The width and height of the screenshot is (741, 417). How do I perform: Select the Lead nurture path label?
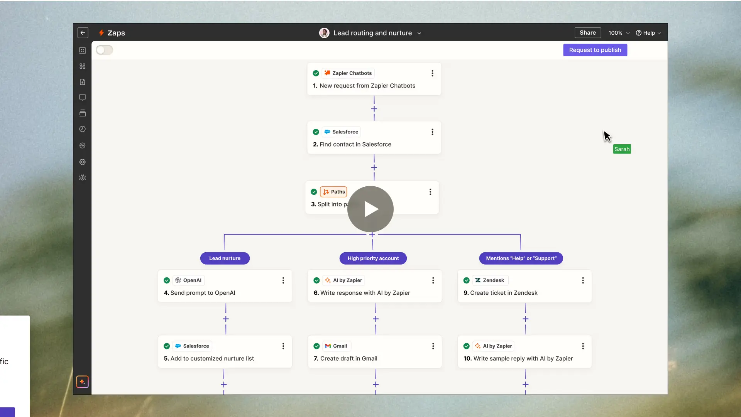(x=225, y=258)
